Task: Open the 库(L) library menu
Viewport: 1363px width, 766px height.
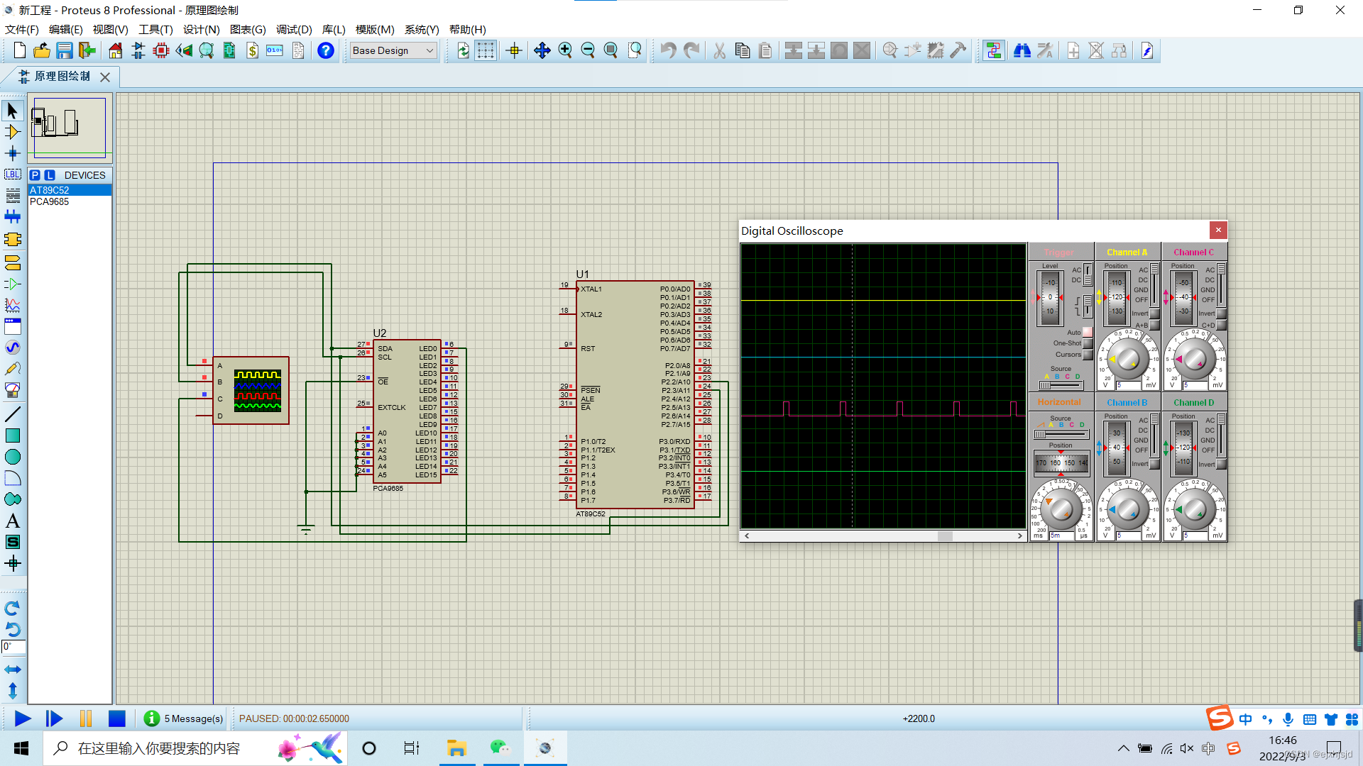Action: pos(334,29)
